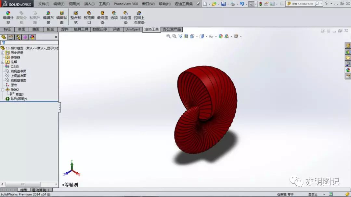Click Undo arrow icon in top toolbar
351x197 pixels.
(242, 4)
